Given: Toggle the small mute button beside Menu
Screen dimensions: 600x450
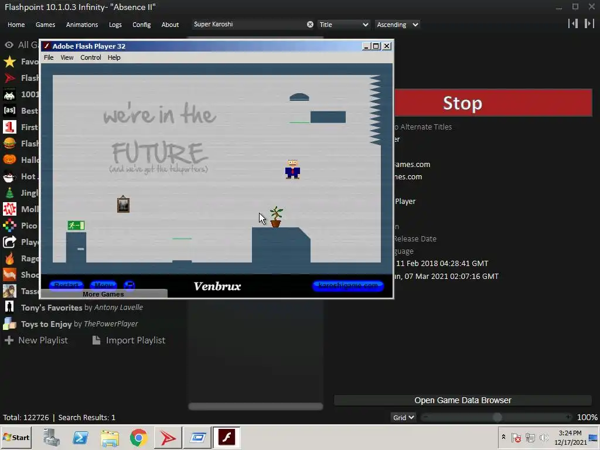Looking at the screenshot, I should [x=129, y=285].
